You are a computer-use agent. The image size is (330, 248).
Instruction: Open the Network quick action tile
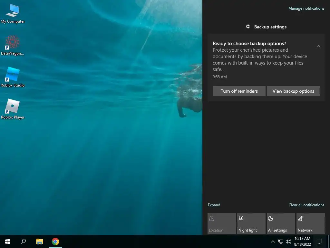point(311,223)
